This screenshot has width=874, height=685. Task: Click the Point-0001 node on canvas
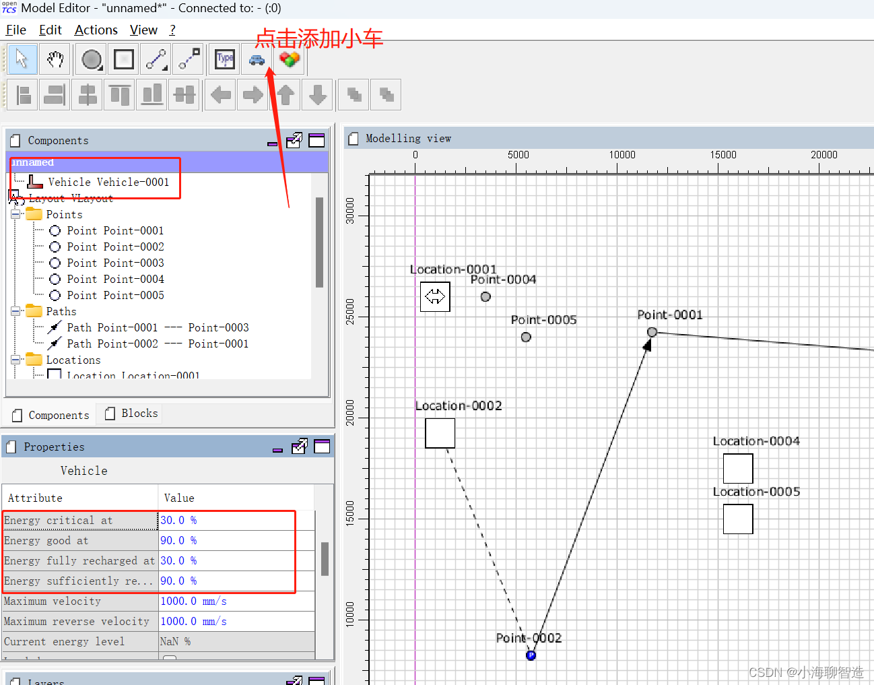(652, 332)
